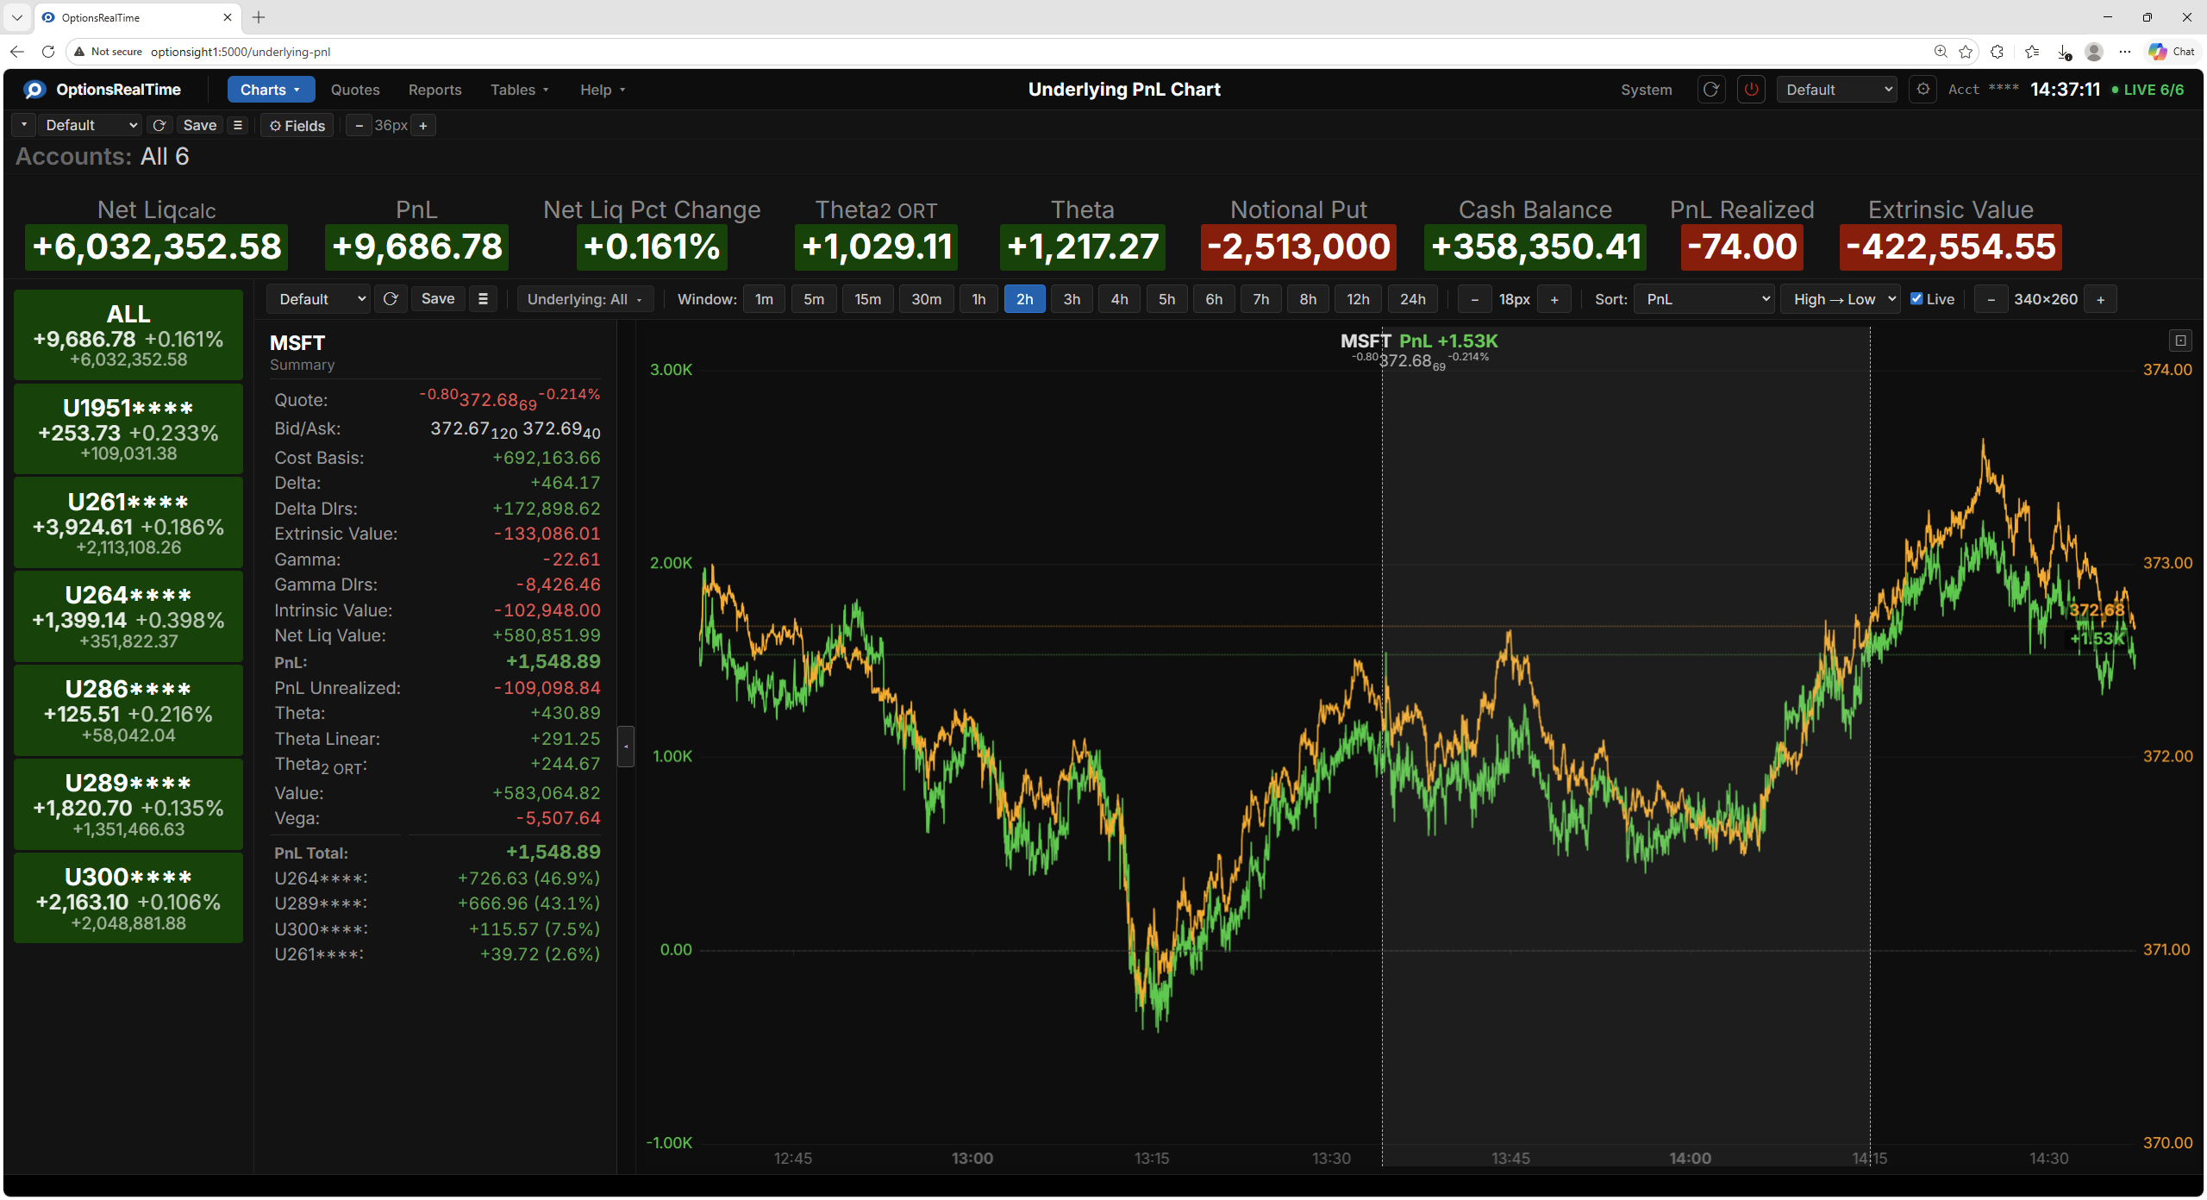Image resolution: width=2207 pixels, height=1200 pixels.
Task: Open browser extensions puzzle icon
Action: 1997,52
